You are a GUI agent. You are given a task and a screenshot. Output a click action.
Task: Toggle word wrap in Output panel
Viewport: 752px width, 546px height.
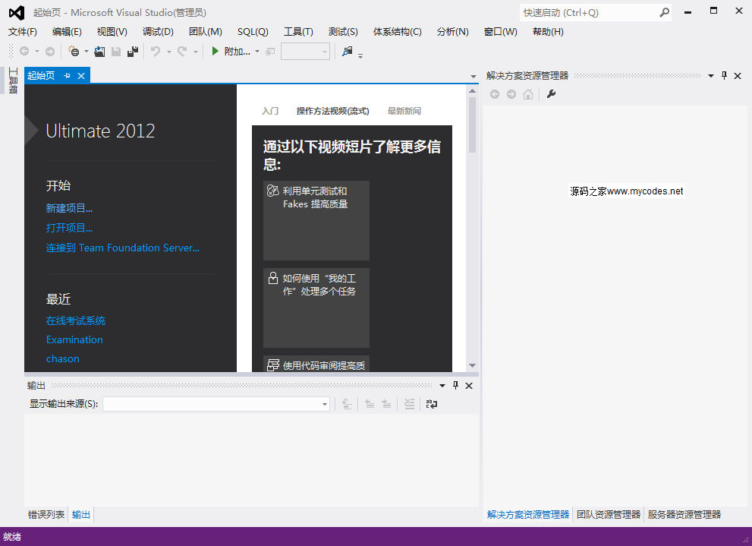[x=432, y=405]
